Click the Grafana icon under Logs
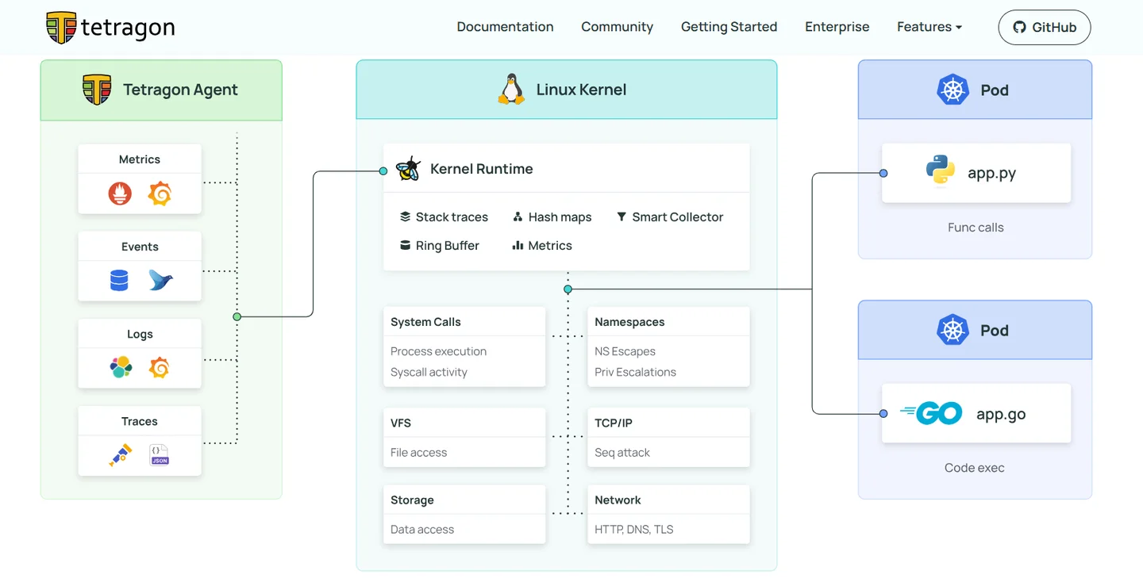This screenshot has height=586, width=1143. [x=160, y=367]
